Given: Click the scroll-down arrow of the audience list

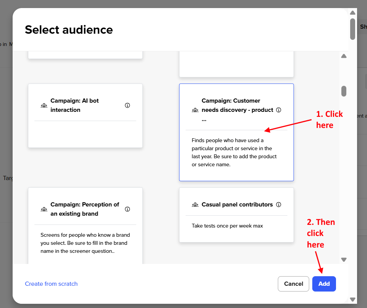Looking at the screenshot, I should pyautogui.click(x=344, y=259).
